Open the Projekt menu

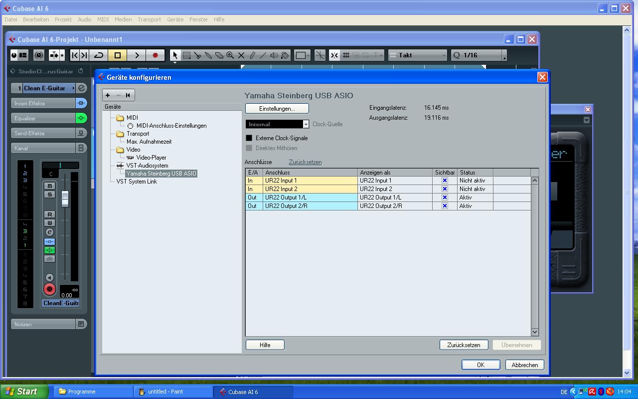pyautogui.click(x=63, y=19)
